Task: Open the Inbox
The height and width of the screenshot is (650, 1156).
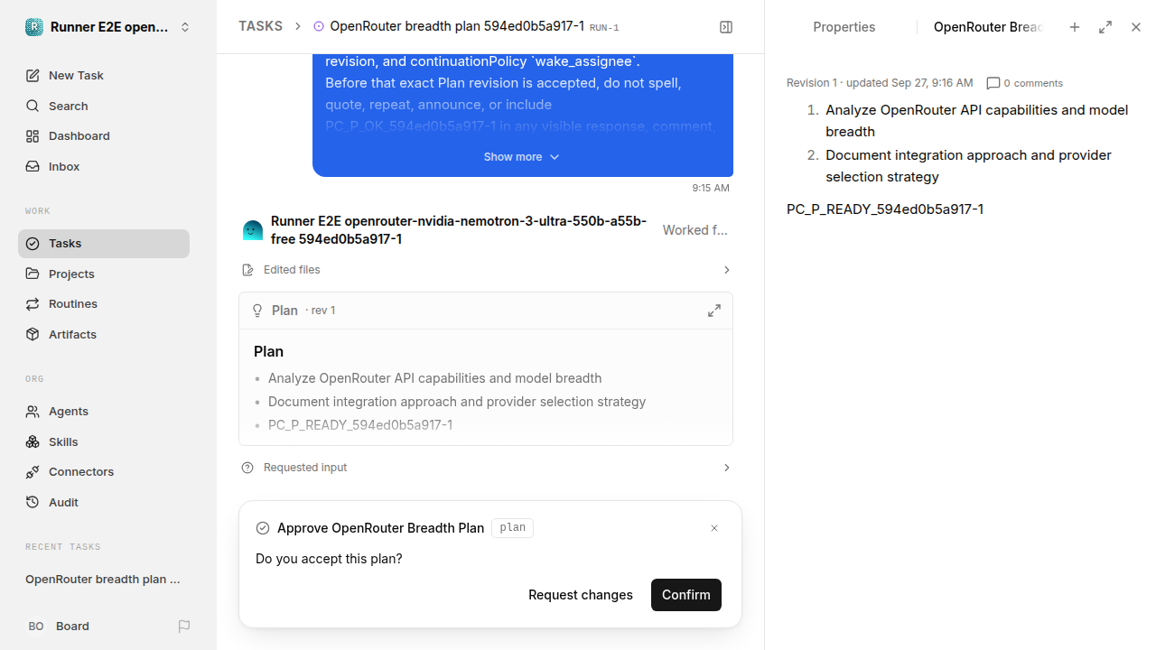Action: point(104,166)
